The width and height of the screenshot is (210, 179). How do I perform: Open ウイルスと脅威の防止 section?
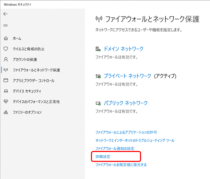tap(28, 49)
